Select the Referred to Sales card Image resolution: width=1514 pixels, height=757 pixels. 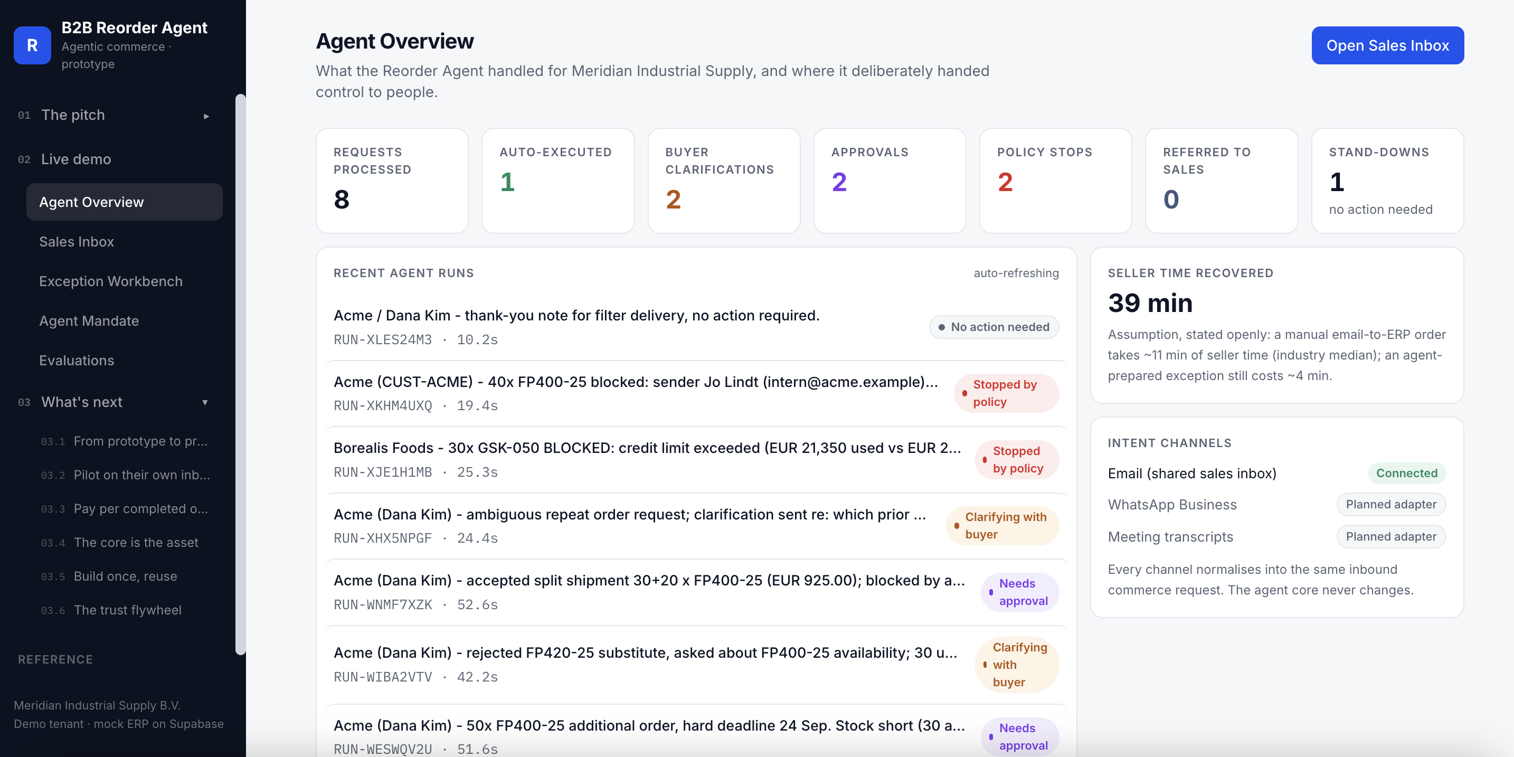tap(1222, 181)
